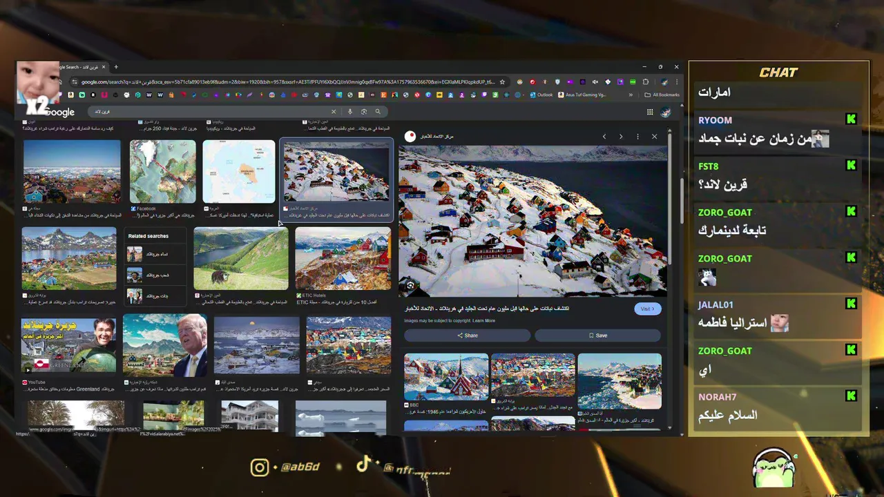Open Google Lens image search icon

tap(364, 112)
